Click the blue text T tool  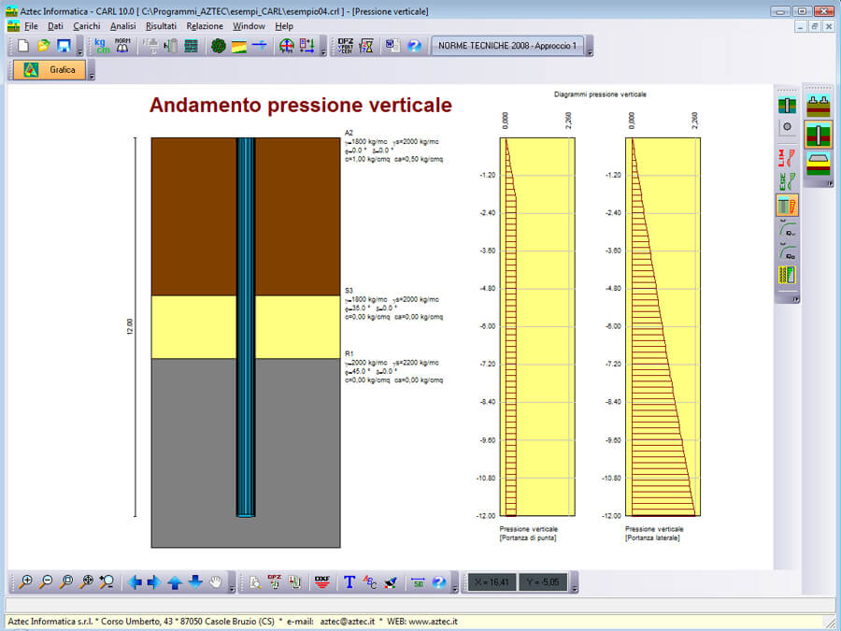(349, 581)
